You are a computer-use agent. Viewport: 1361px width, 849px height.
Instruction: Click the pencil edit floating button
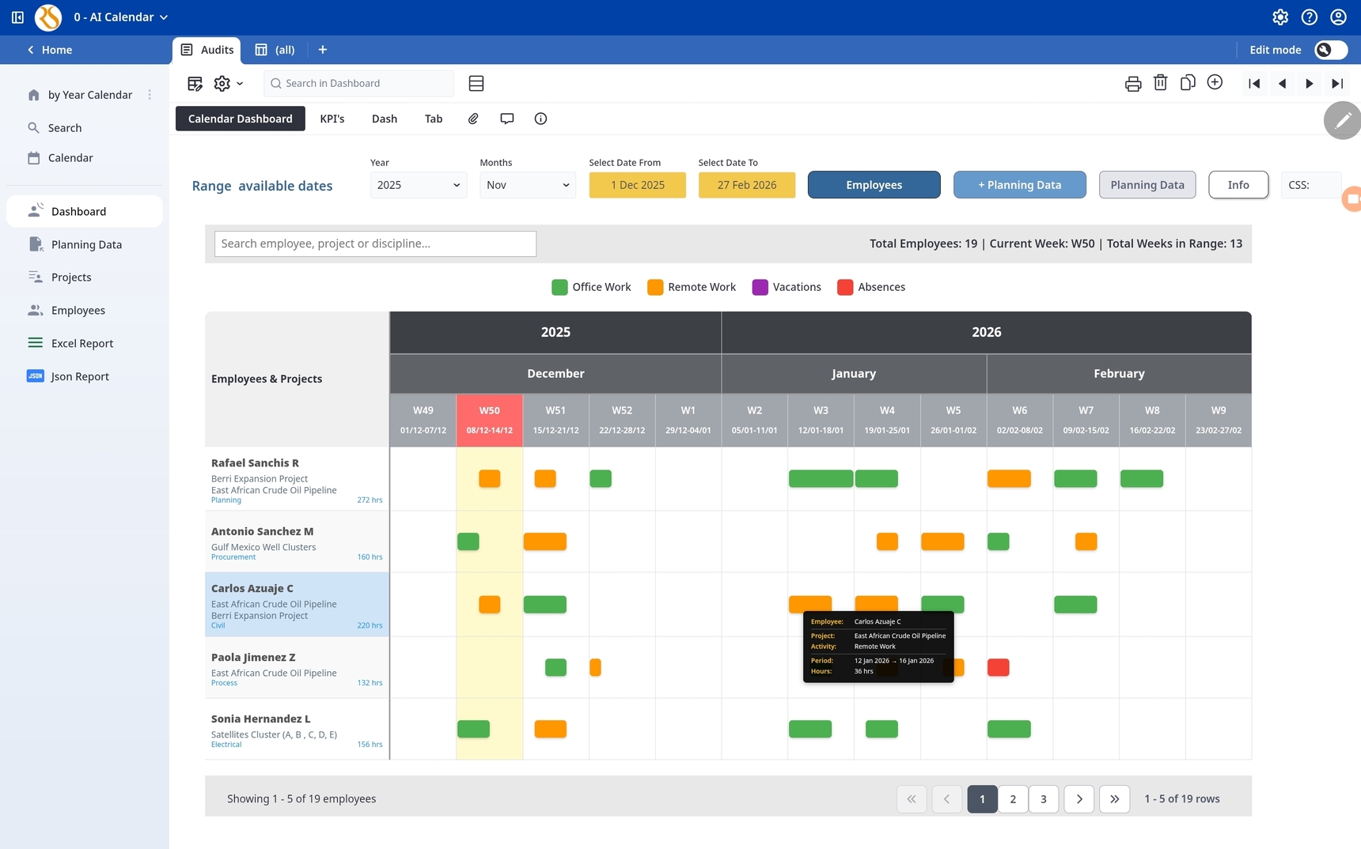(1342, 121)
